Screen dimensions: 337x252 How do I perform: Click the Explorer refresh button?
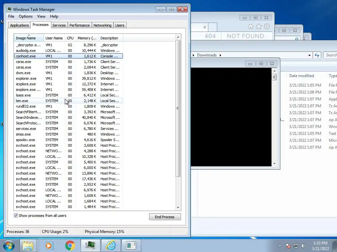click(317, 55)
